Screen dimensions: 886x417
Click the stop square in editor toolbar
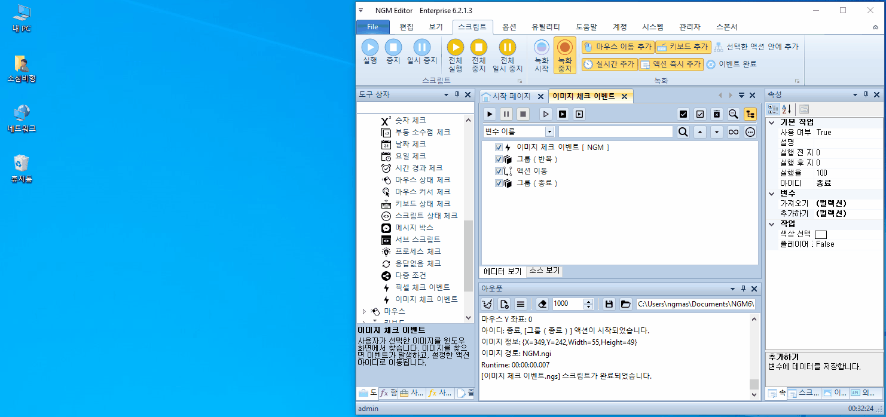coord(523,114)
